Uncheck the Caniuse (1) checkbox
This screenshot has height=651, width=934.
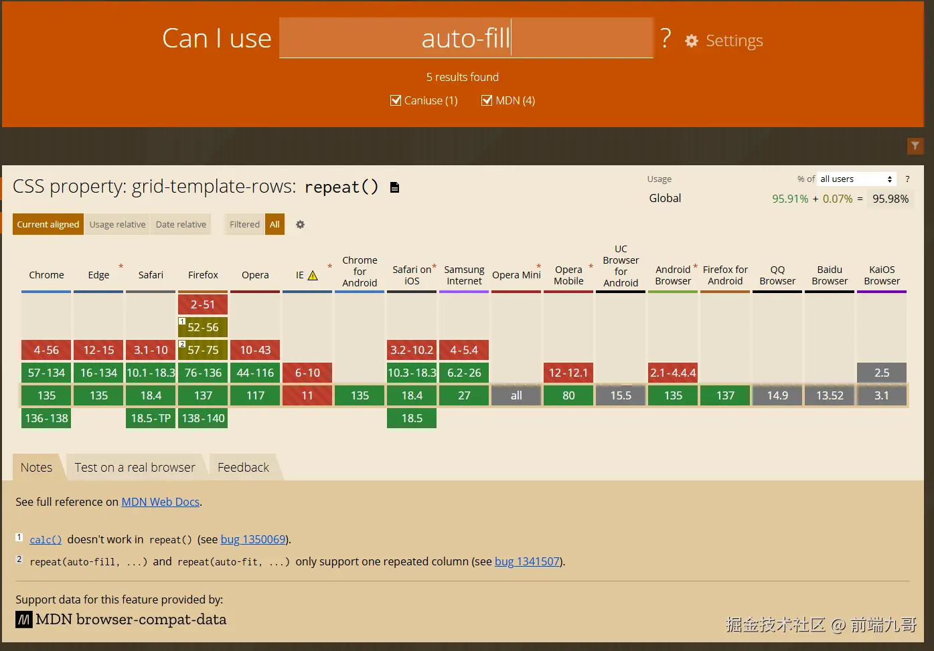point(396,100)
